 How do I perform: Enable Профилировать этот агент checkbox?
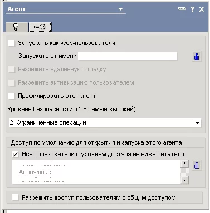[12, 96]
